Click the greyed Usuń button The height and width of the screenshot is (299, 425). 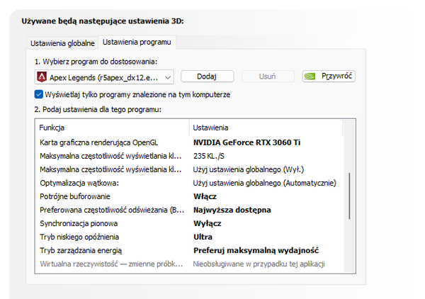pos(268,77)
